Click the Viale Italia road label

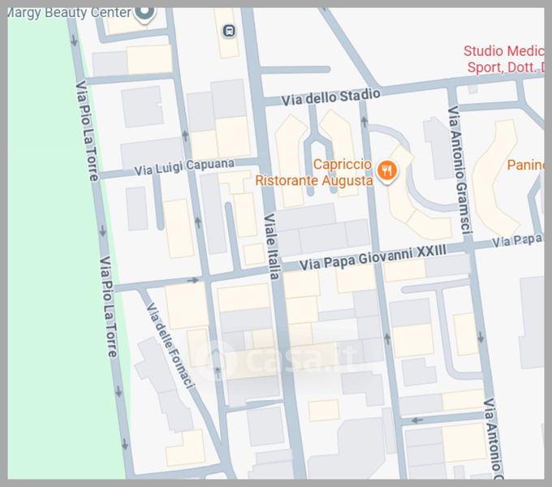(272, 246)
